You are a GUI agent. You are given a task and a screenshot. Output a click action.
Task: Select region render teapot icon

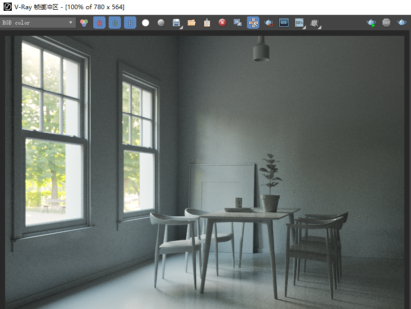point(269,23)
